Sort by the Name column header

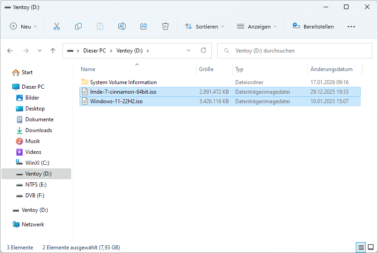(x=88, y=69)
